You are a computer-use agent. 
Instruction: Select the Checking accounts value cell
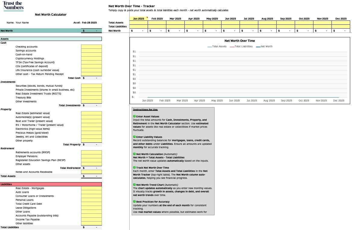coord(91,47)
